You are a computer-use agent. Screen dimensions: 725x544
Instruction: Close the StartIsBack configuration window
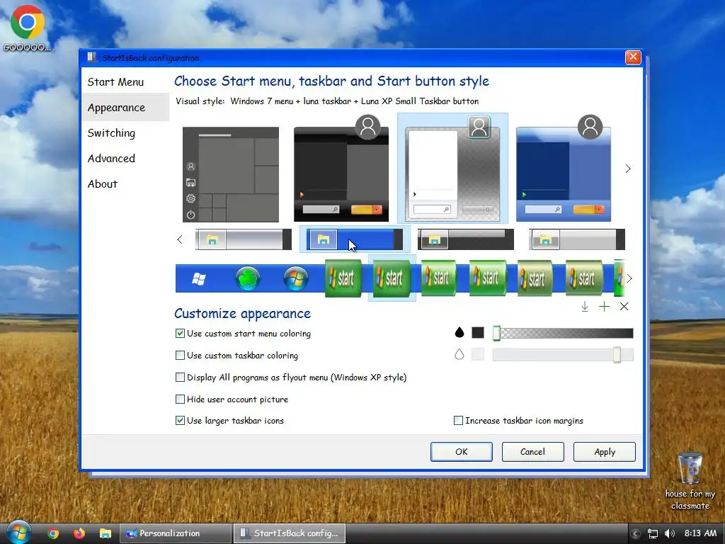pos(633,57)
